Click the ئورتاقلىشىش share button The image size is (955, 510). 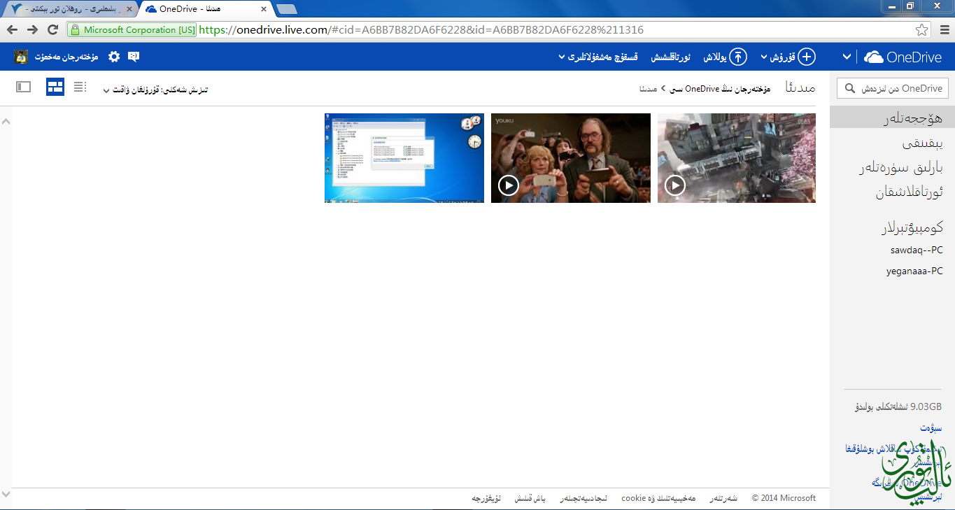pos(671,57)
